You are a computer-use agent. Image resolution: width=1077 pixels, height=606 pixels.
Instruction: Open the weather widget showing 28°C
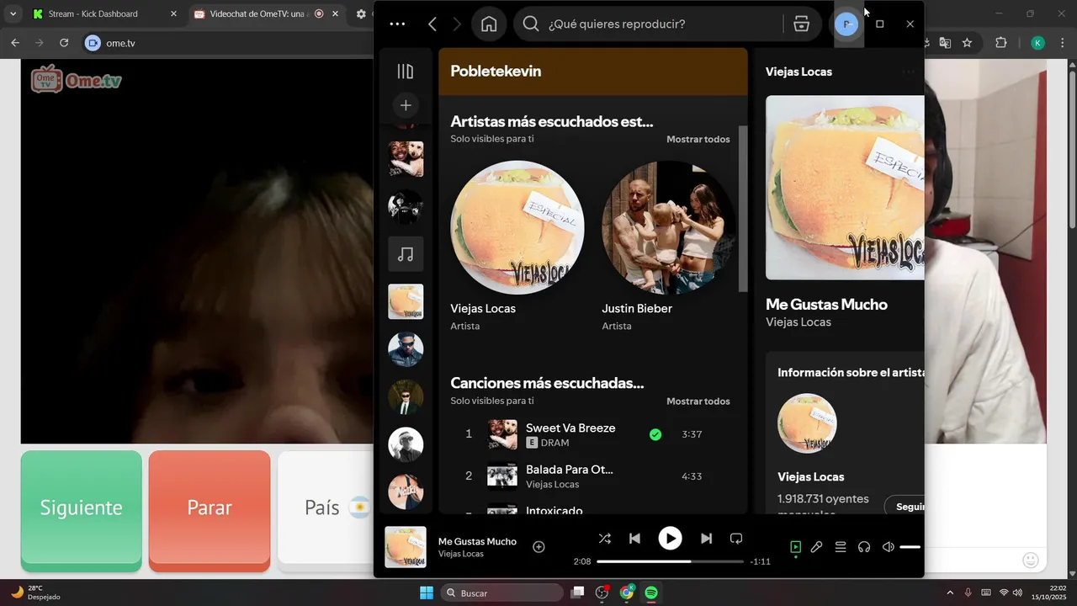pos(35,593)
